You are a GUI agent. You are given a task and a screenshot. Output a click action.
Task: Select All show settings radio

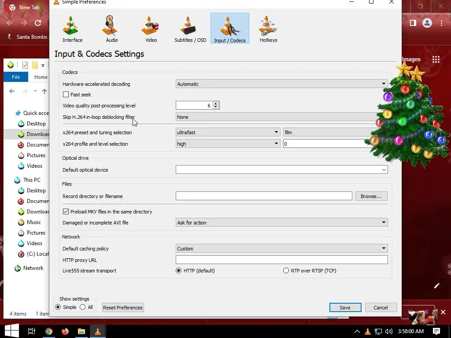pyautogui.click(x=82, y=307)
